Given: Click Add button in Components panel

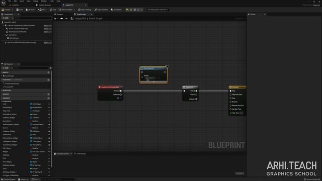Looking at the screenshot, I should 6,18.
